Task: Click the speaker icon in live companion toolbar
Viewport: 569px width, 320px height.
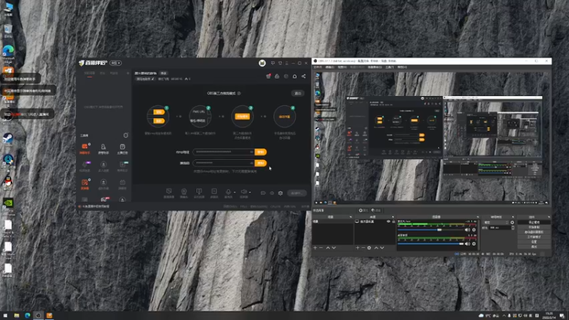Action: click(243, 192)
